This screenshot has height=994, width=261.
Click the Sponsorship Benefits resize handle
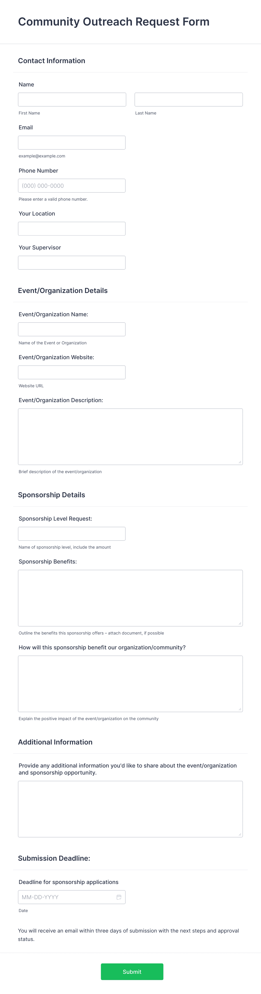pos(240,624)
